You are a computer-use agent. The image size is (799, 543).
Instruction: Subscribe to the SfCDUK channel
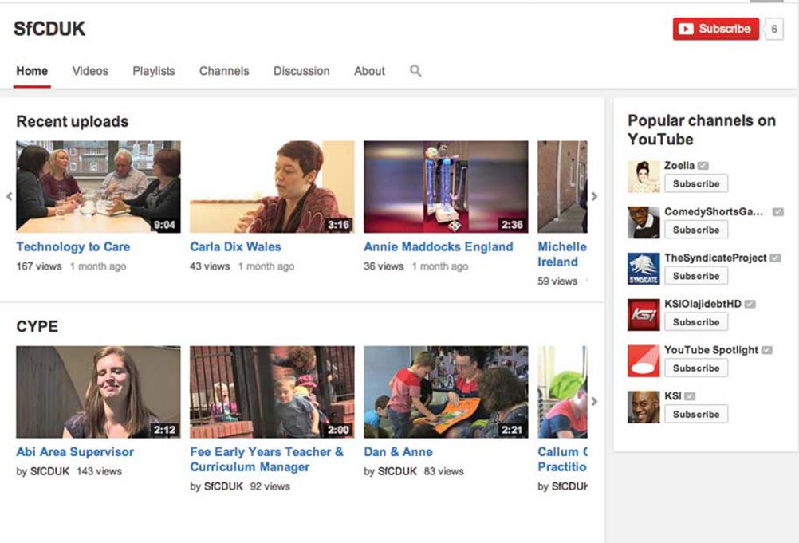[716, 29]
